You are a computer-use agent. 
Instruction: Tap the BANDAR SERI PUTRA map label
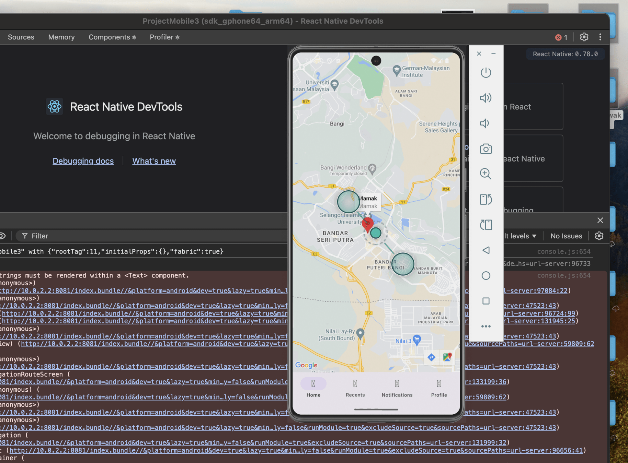coord(335,237)
